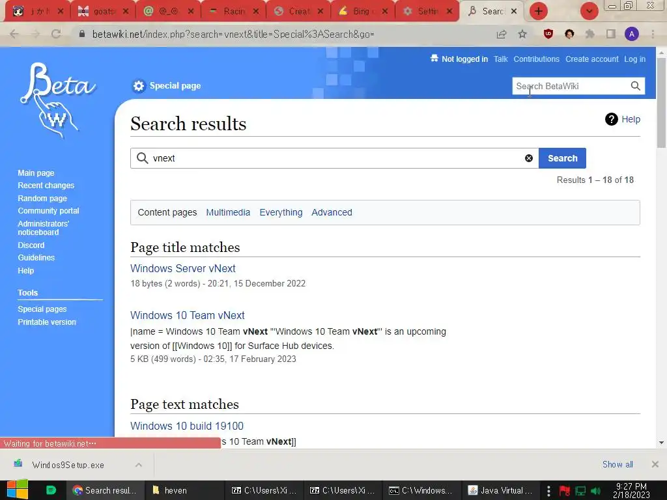Click the vnext search query field
This screenshot has width=667, height=500.
coord(334,158)
